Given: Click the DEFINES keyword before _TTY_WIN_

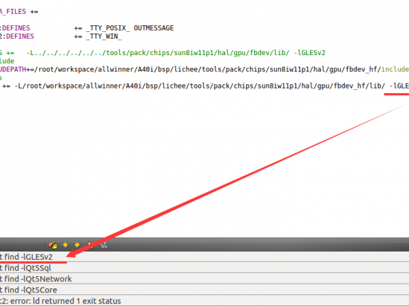Looking at the screenshot, I should (19, 35).
